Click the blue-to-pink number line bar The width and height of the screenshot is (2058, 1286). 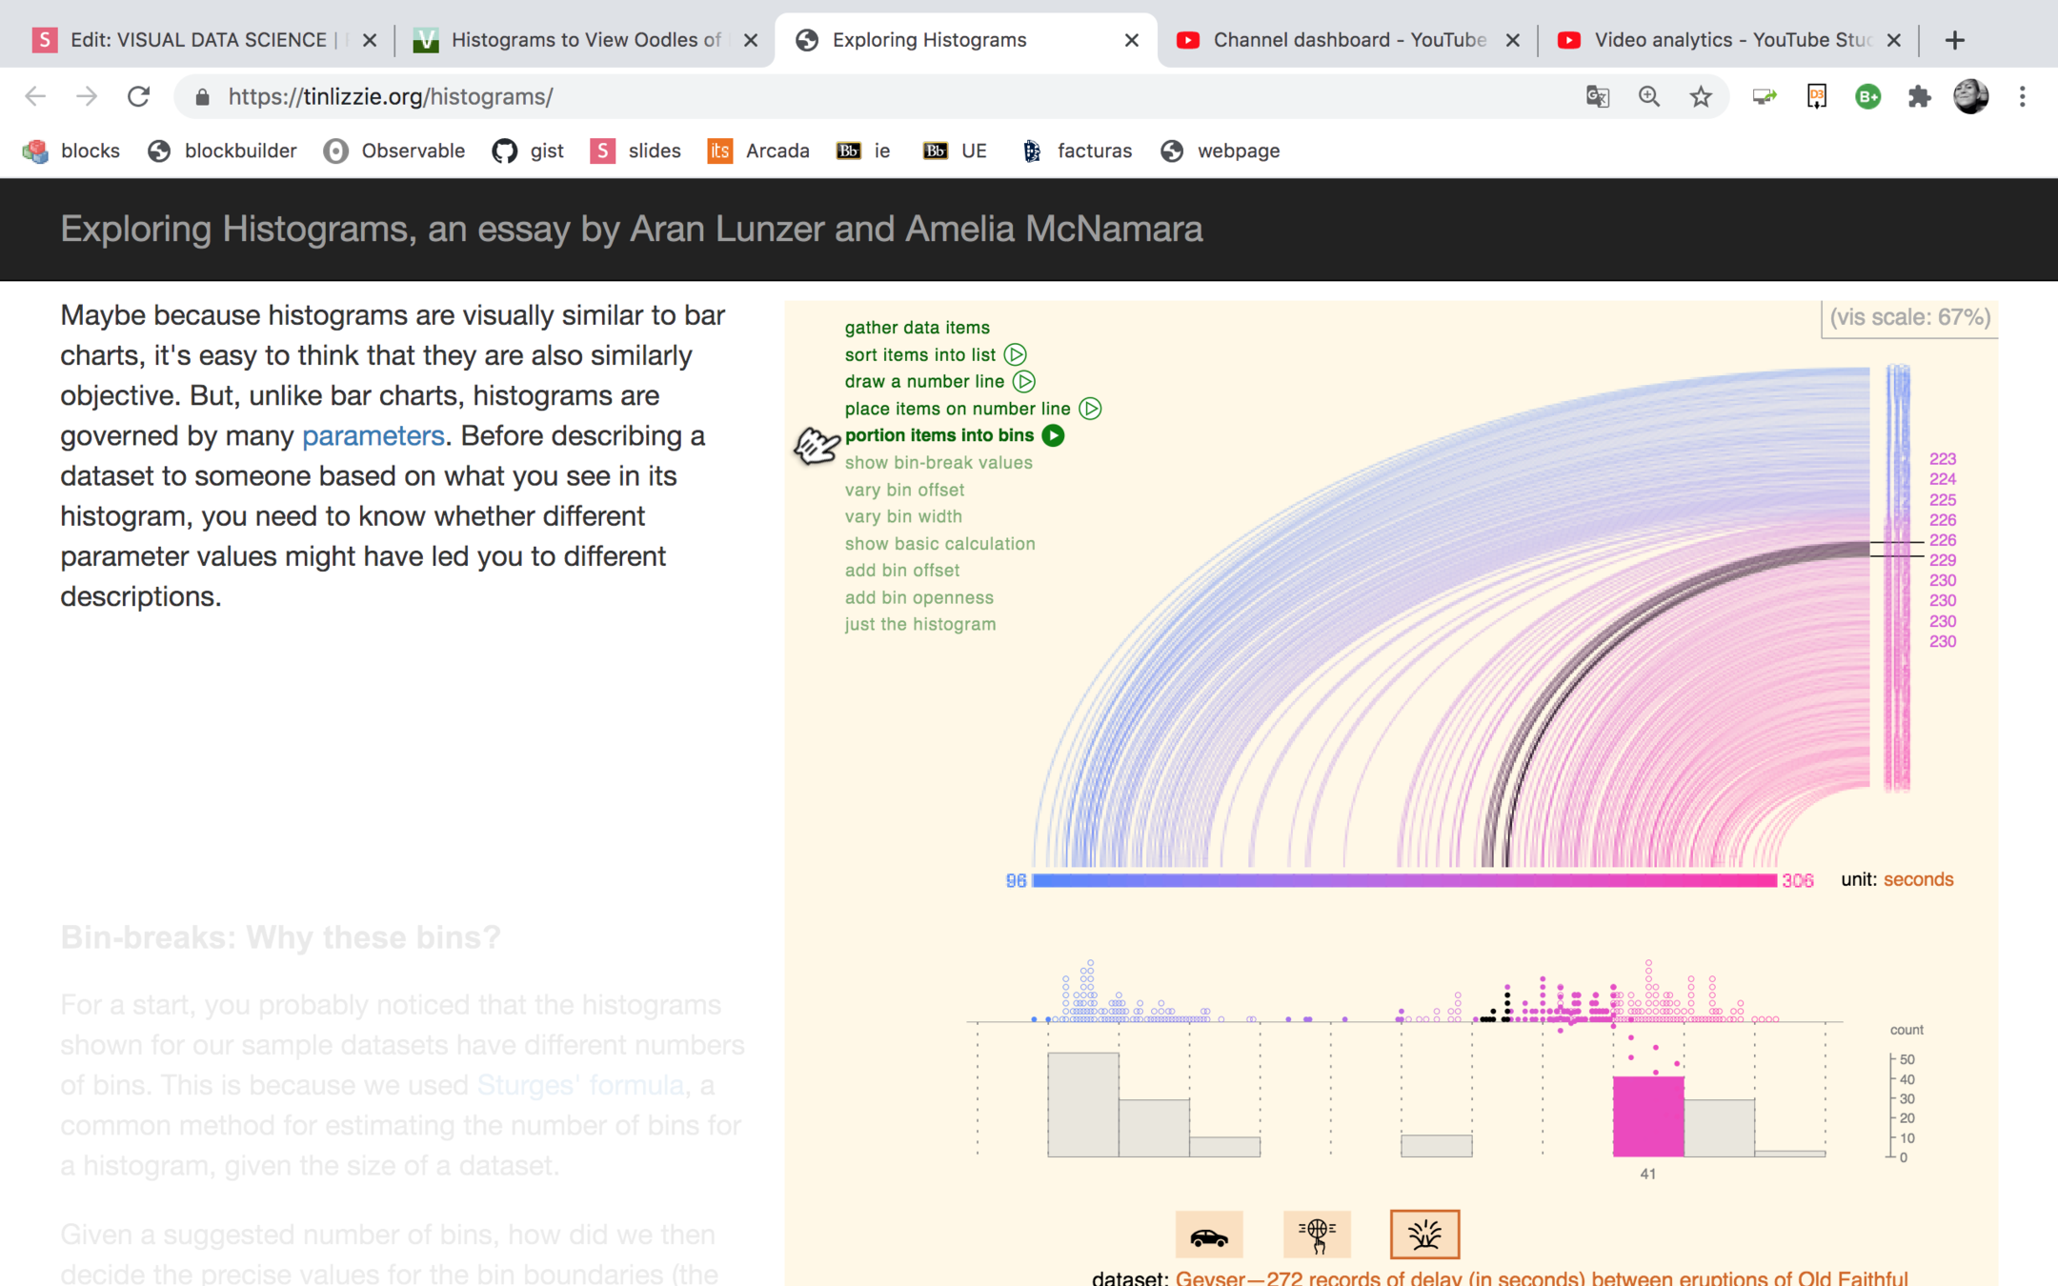(x=1404, y=880)
